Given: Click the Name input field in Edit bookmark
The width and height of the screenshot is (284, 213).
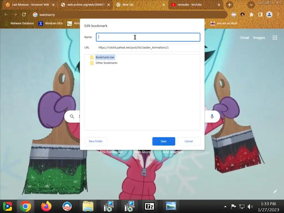Looking at the screenshot, I should pos(148,37).
